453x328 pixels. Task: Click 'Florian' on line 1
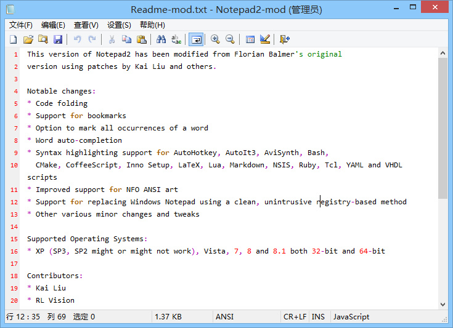click(250, 54)
